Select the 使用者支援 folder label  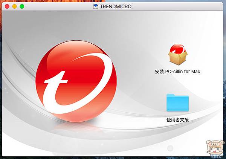(177, 120)
